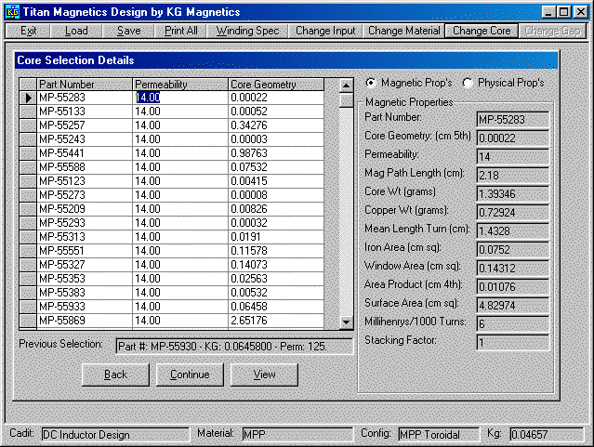This screenshot has width=594, height=447.
Task: Click the Cadit status field DC Inductor Design
Action: (115, 435)
